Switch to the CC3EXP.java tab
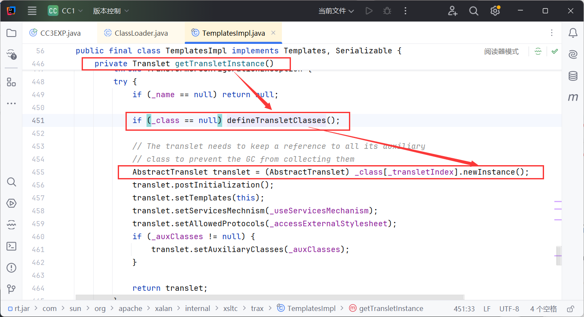The width and height of the screenshot is (584, 317). click(x=55, y=33)
